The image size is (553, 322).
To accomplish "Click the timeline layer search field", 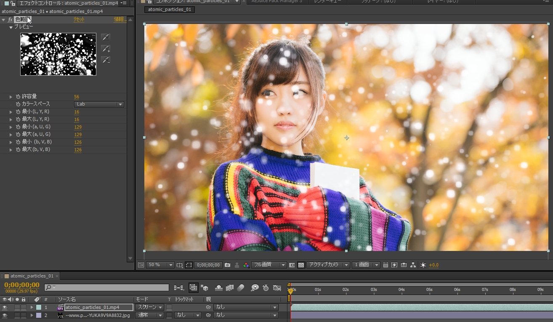I will coord(106,288).
